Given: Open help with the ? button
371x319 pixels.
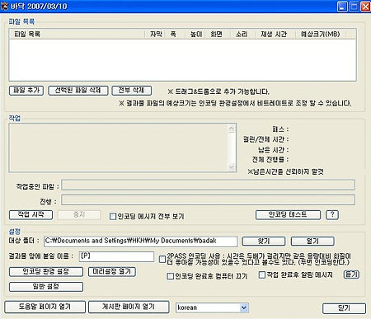Looking at the screenshot, I should tap(332, 214).
